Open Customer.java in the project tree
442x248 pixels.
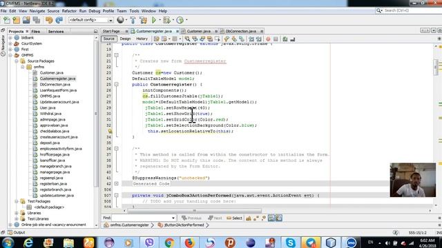point(51,73)
